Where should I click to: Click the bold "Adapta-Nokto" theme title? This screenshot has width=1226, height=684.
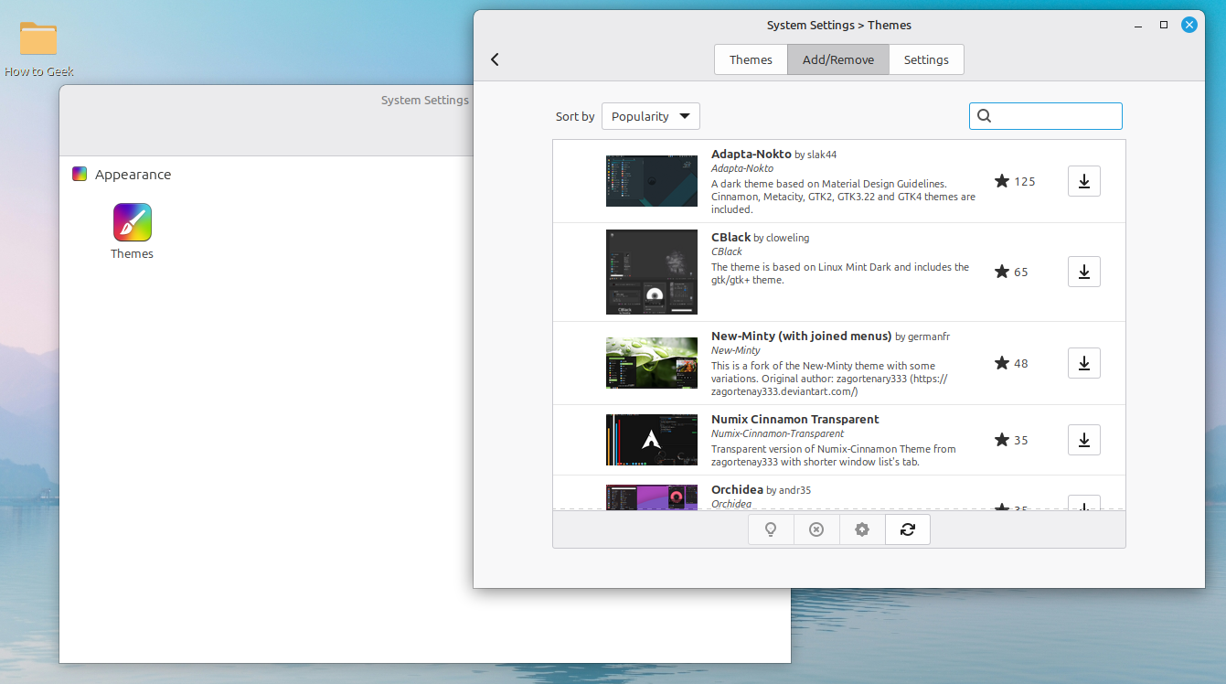pos(752,155)
